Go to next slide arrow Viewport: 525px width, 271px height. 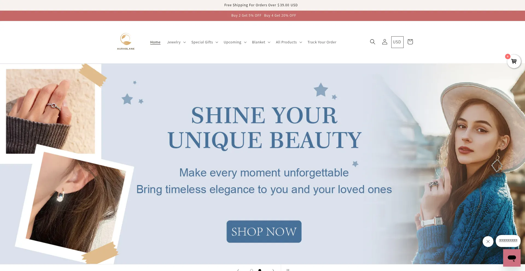[273, 270]
